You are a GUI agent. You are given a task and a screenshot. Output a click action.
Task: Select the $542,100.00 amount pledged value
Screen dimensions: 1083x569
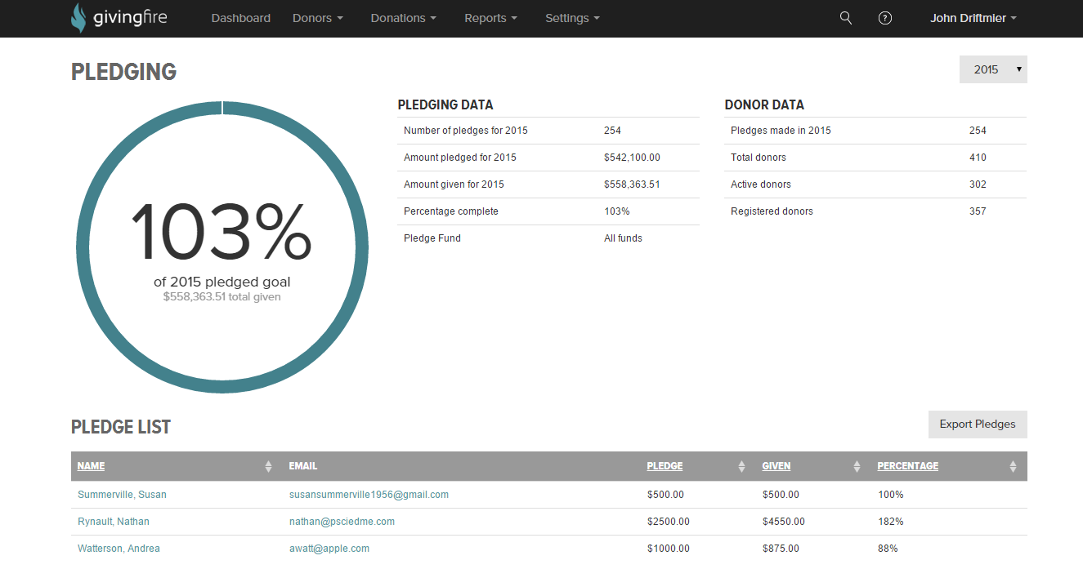click(x=632, y=158)
